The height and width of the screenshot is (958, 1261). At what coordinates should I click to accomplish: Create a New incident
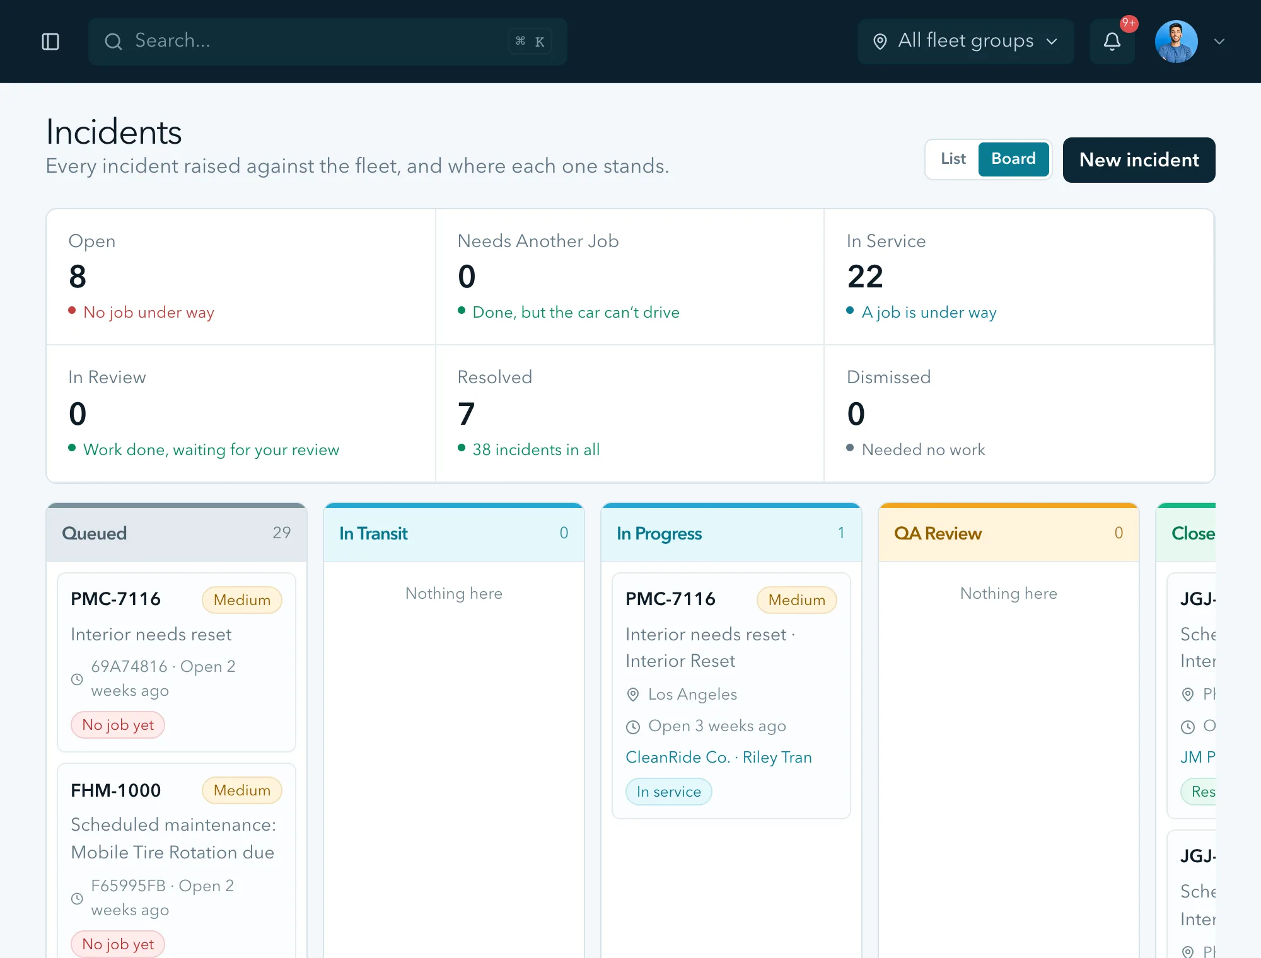[x=1139, y=160]
